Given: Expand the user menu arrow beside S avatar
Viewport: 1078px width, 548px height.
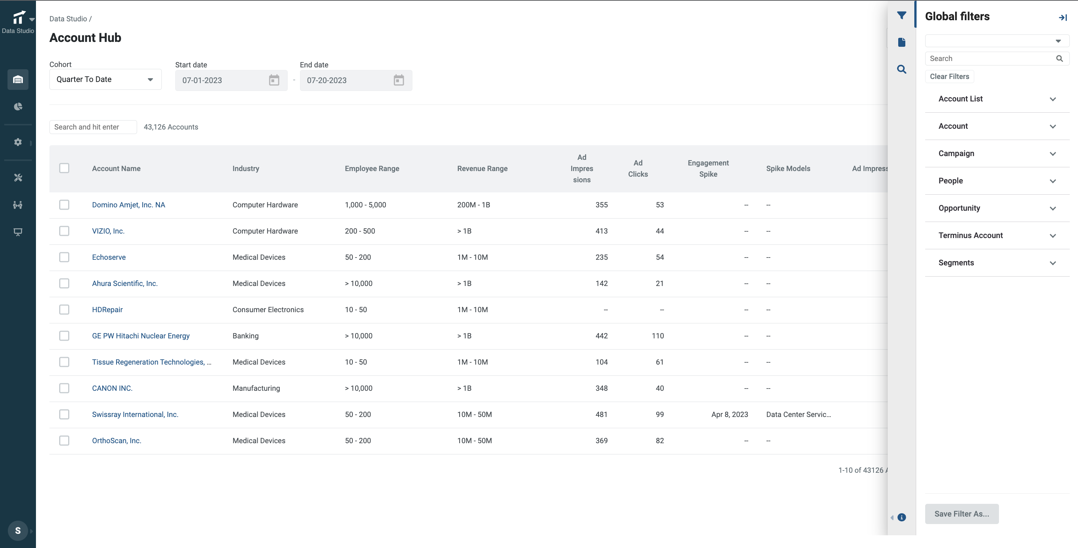Looking at the screenshot, I should click(x=31, y=531).
